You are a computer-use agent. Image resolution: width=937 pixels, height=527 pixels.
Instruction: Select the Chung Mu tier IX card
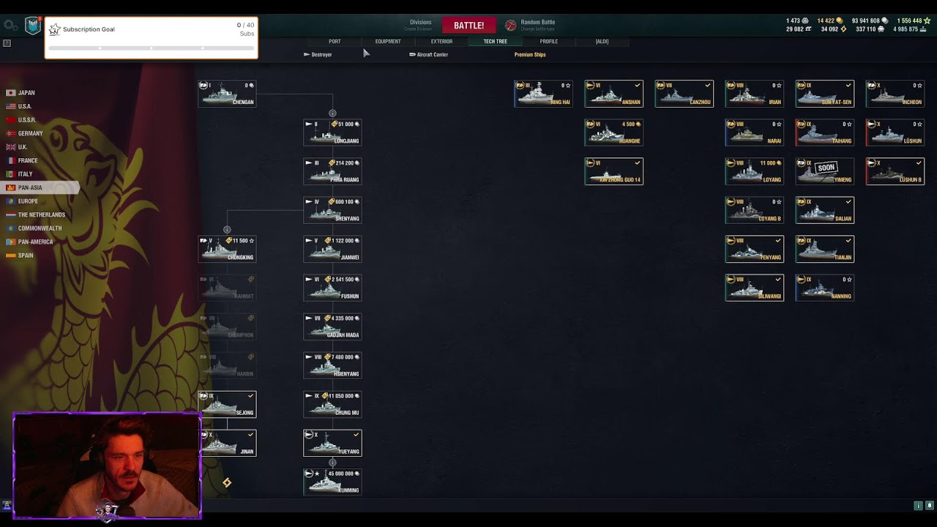coord(332,404)
